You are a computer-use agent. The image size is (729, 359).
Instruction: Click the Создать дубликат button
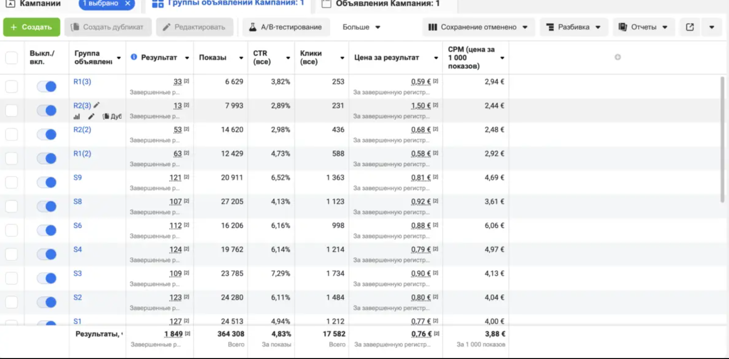click(x=108, y=27)
